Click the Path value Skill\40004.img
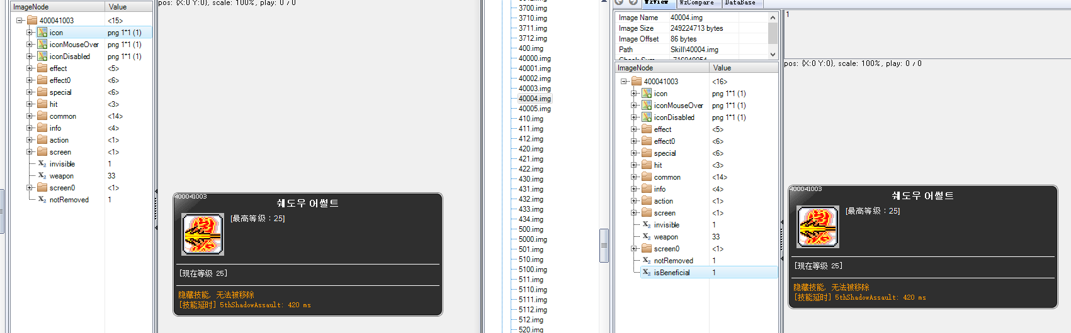The image size is (1071, 333). (x=694, y=50)
